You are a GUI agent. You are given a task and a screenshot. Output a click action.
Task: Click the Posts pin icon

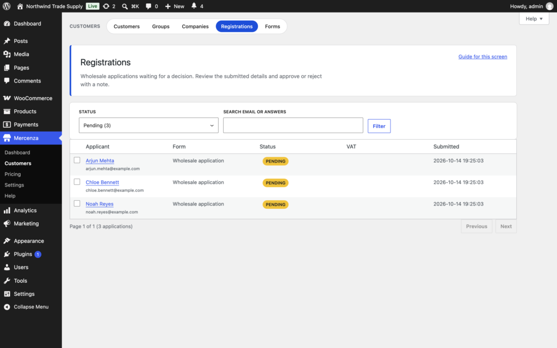tap(7, 41)
